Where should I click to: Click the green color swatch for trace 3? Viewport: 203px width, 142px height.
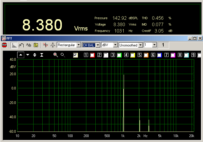[x=119, y=55]
